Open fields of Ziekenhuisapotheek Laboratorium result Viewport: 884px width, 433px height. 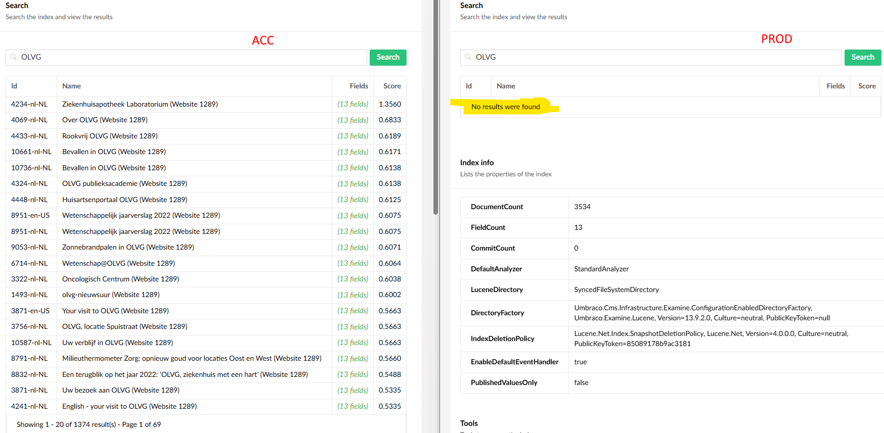(352, 104)
